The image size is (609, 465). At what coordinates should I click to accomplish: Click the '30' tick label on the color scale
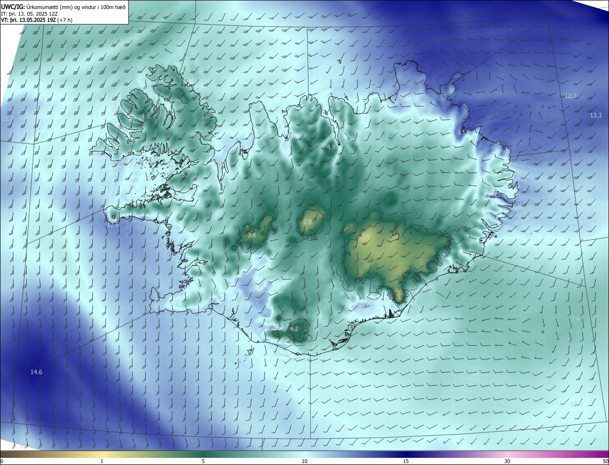point(507,461)
